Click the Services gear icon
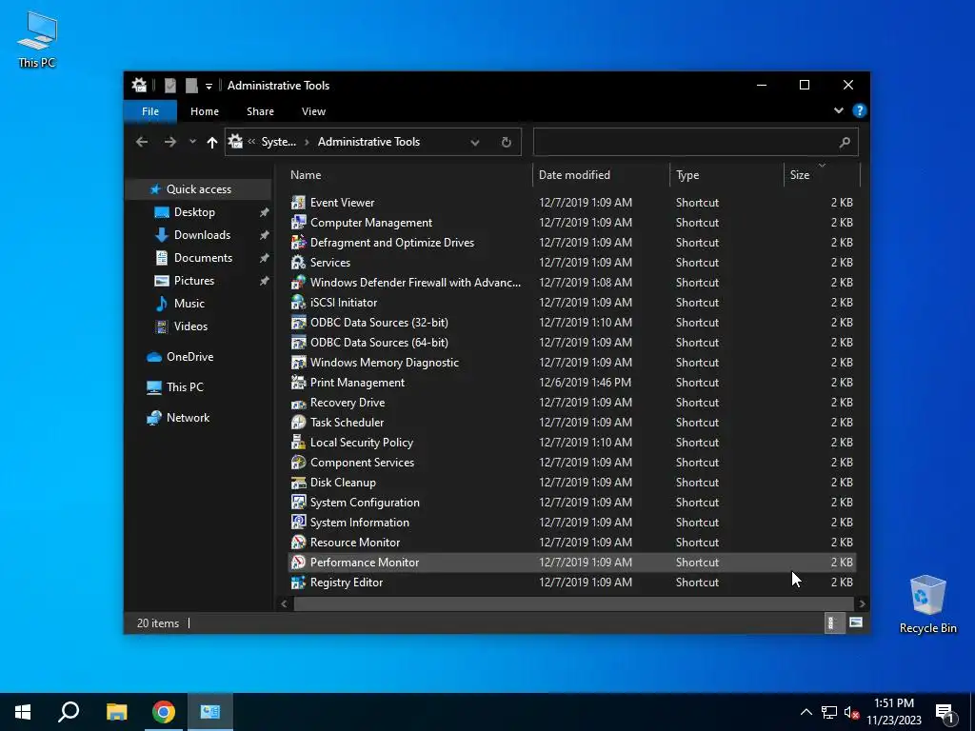This screenshot has width=975, height=731. [298, 263]
